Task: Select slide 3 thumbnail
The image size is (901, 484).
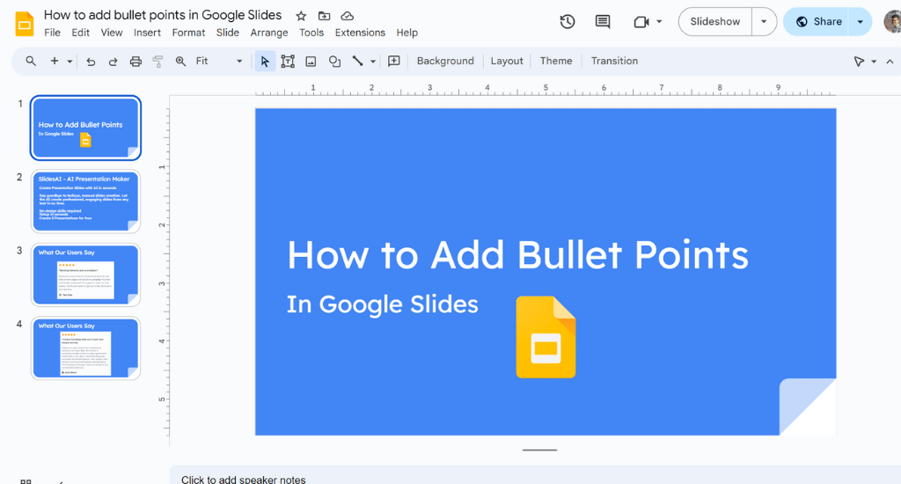Action: pyautogui.click(x=85, y=275)
